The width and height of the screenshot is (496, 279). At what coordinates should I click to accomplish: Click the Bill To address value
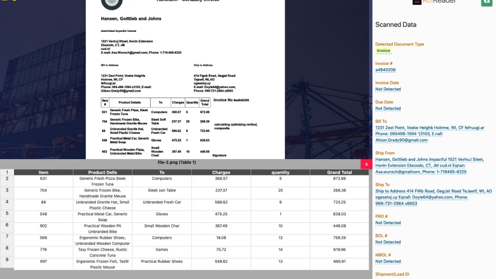click(430, 134)
